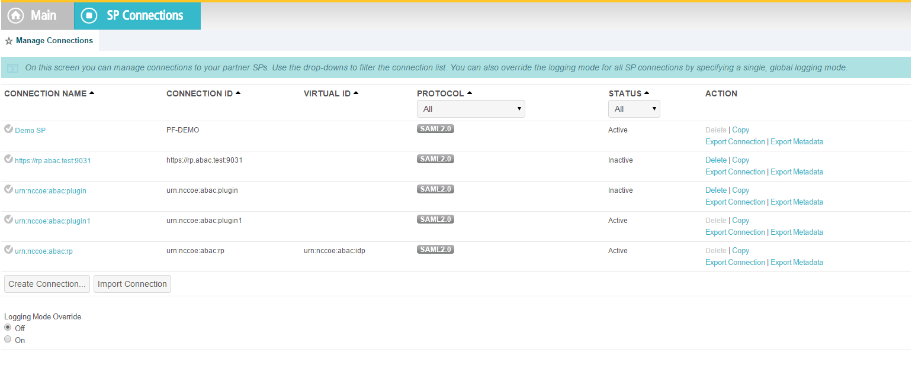Click SAML2.0 badge in urn:nccoe:abac:plugin row
The image size is (912, 372).
click(x=435, y=189)
